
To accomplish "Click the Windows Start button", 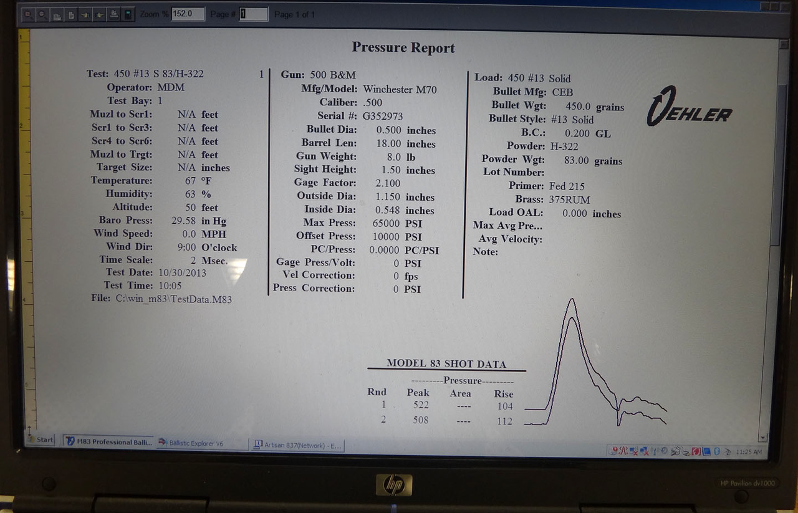I will point(40,439).
